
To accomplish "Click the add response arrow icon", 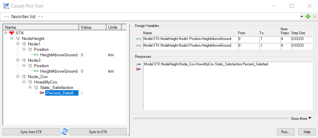I will pos(138,64).
